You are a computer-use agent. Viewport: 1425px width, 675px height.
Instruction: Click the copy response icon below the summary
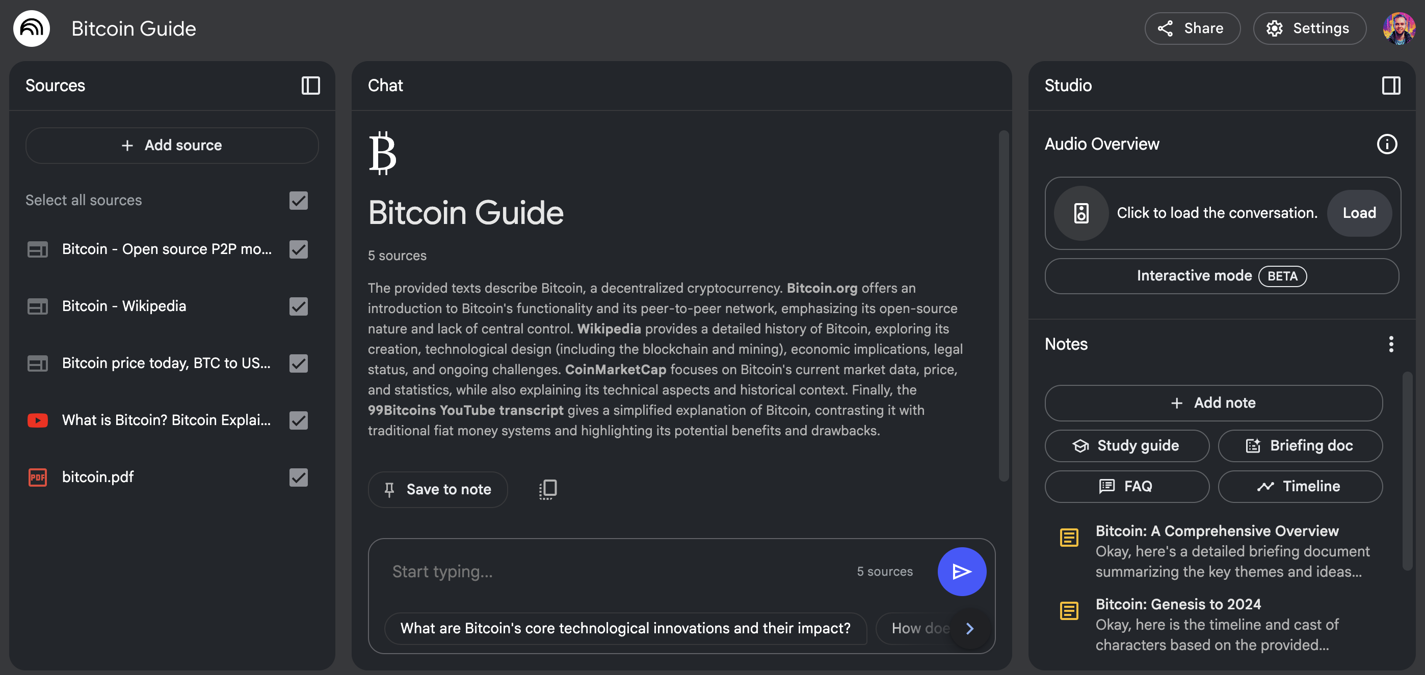547,489
